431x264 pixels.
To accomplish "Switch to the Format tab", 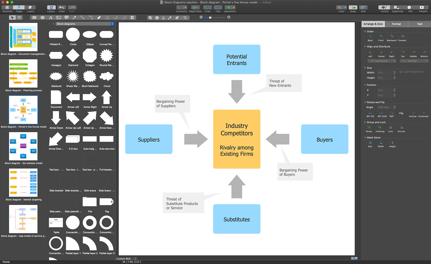I will click(x=396, y=24).
